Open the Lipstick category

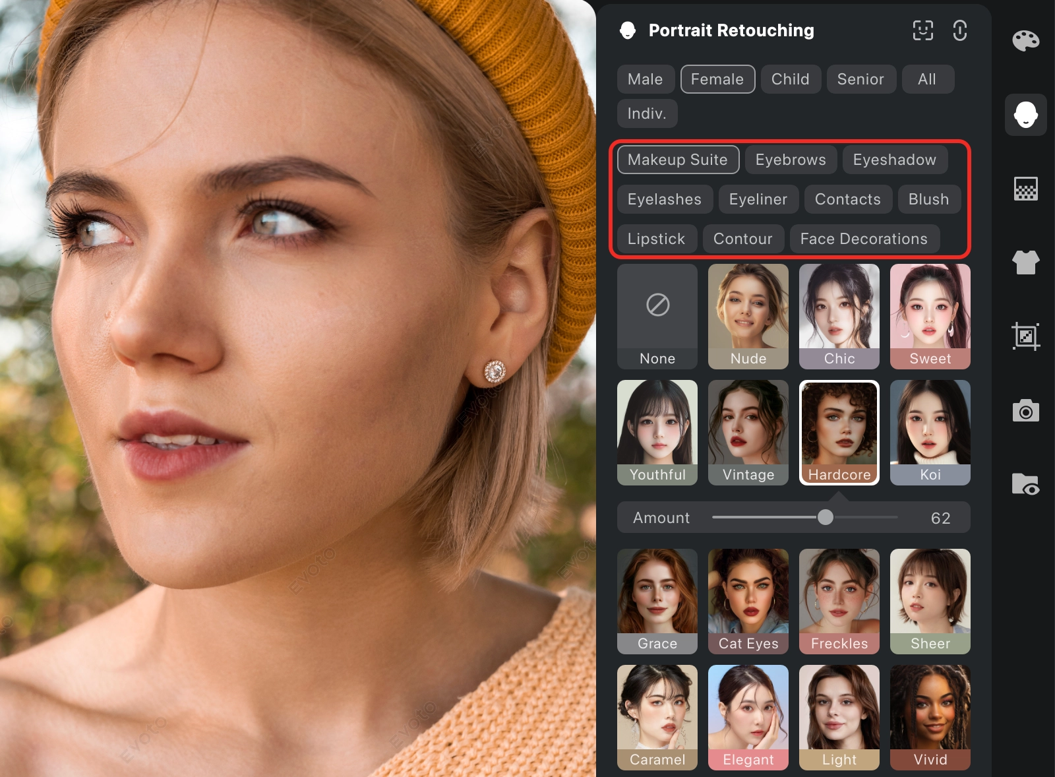[x=657, y=239]
